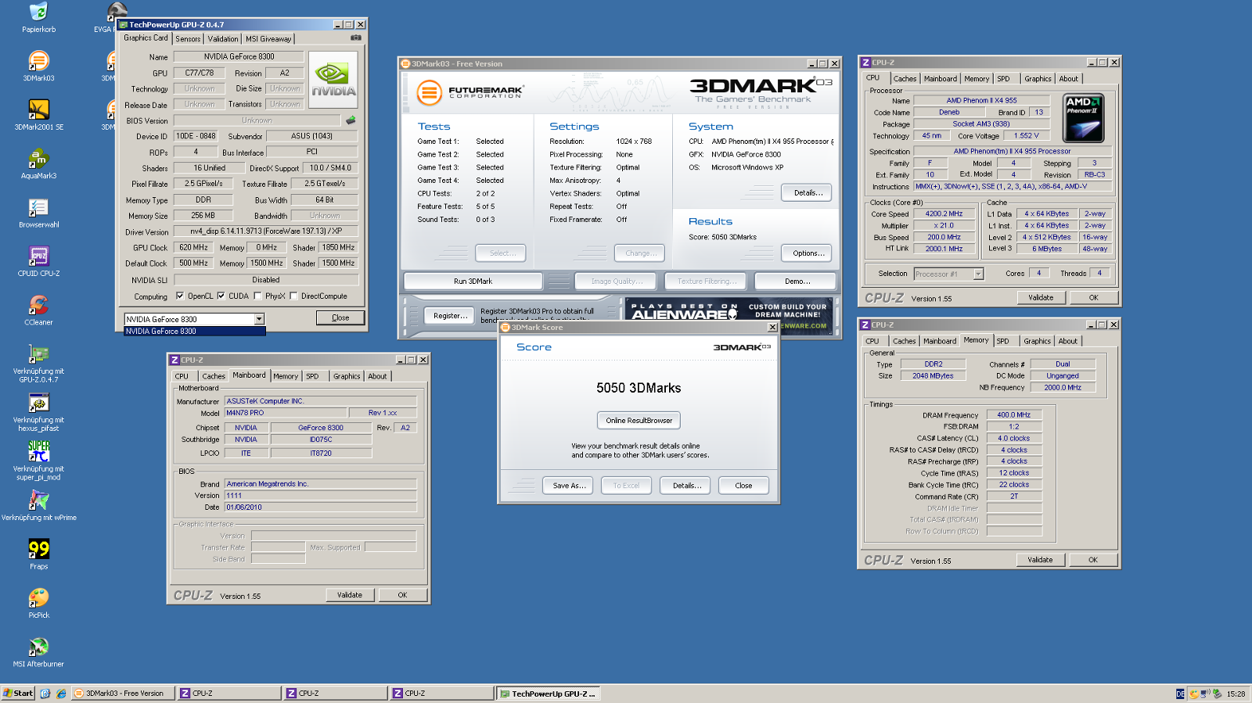
Task: Open About tab in top-right CPU-Z window
Action: coord(1068,79)
